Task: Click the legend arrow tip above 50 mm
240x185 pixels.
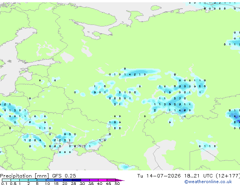Action: coord(120,180)
